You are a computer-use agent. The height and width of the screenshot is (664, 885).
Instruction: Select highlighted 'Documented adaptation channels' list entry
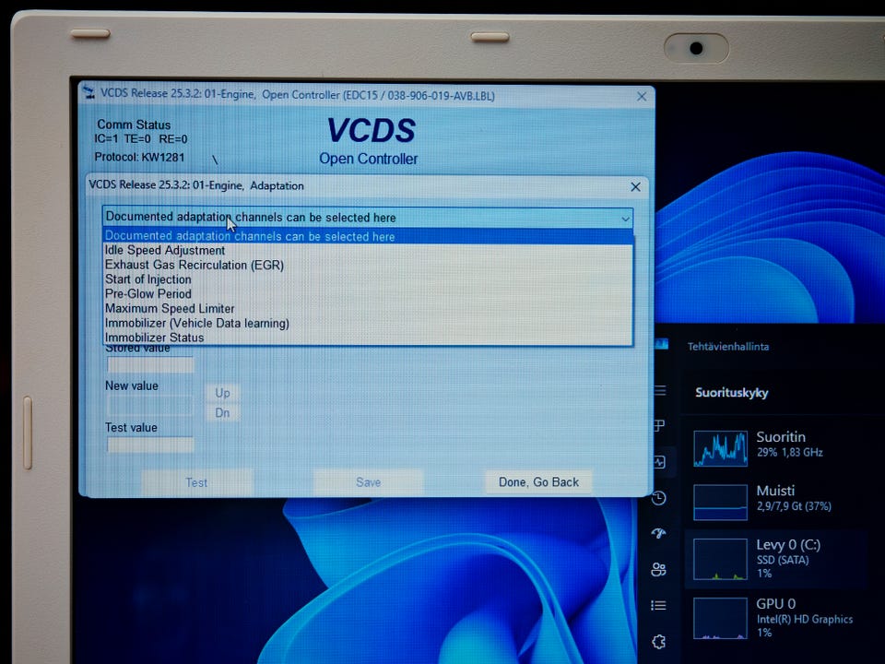[x=368, y=236]
